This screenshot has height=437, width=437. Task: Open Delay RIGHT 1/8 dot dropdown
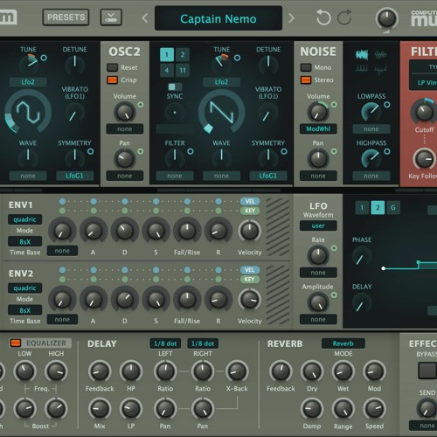coord(203,343)
